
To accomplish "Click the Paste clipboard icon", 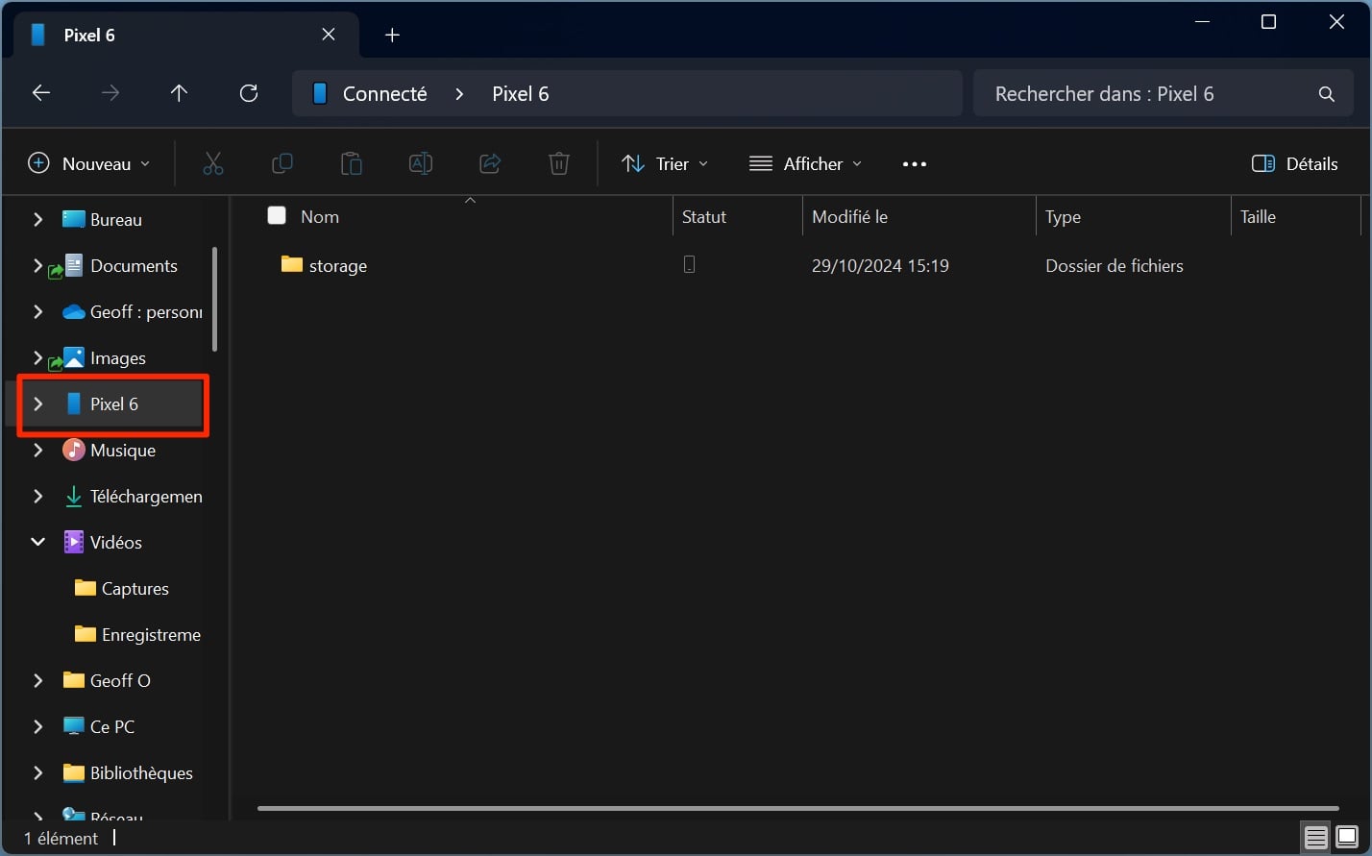I will click(x=352, y=164).
